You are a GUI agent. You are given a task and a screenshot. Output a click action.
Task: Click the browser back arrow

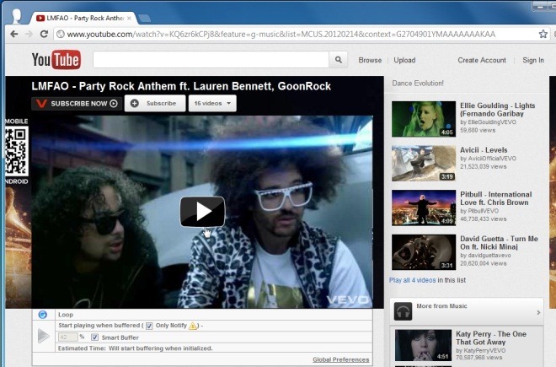tap(14, 34)
